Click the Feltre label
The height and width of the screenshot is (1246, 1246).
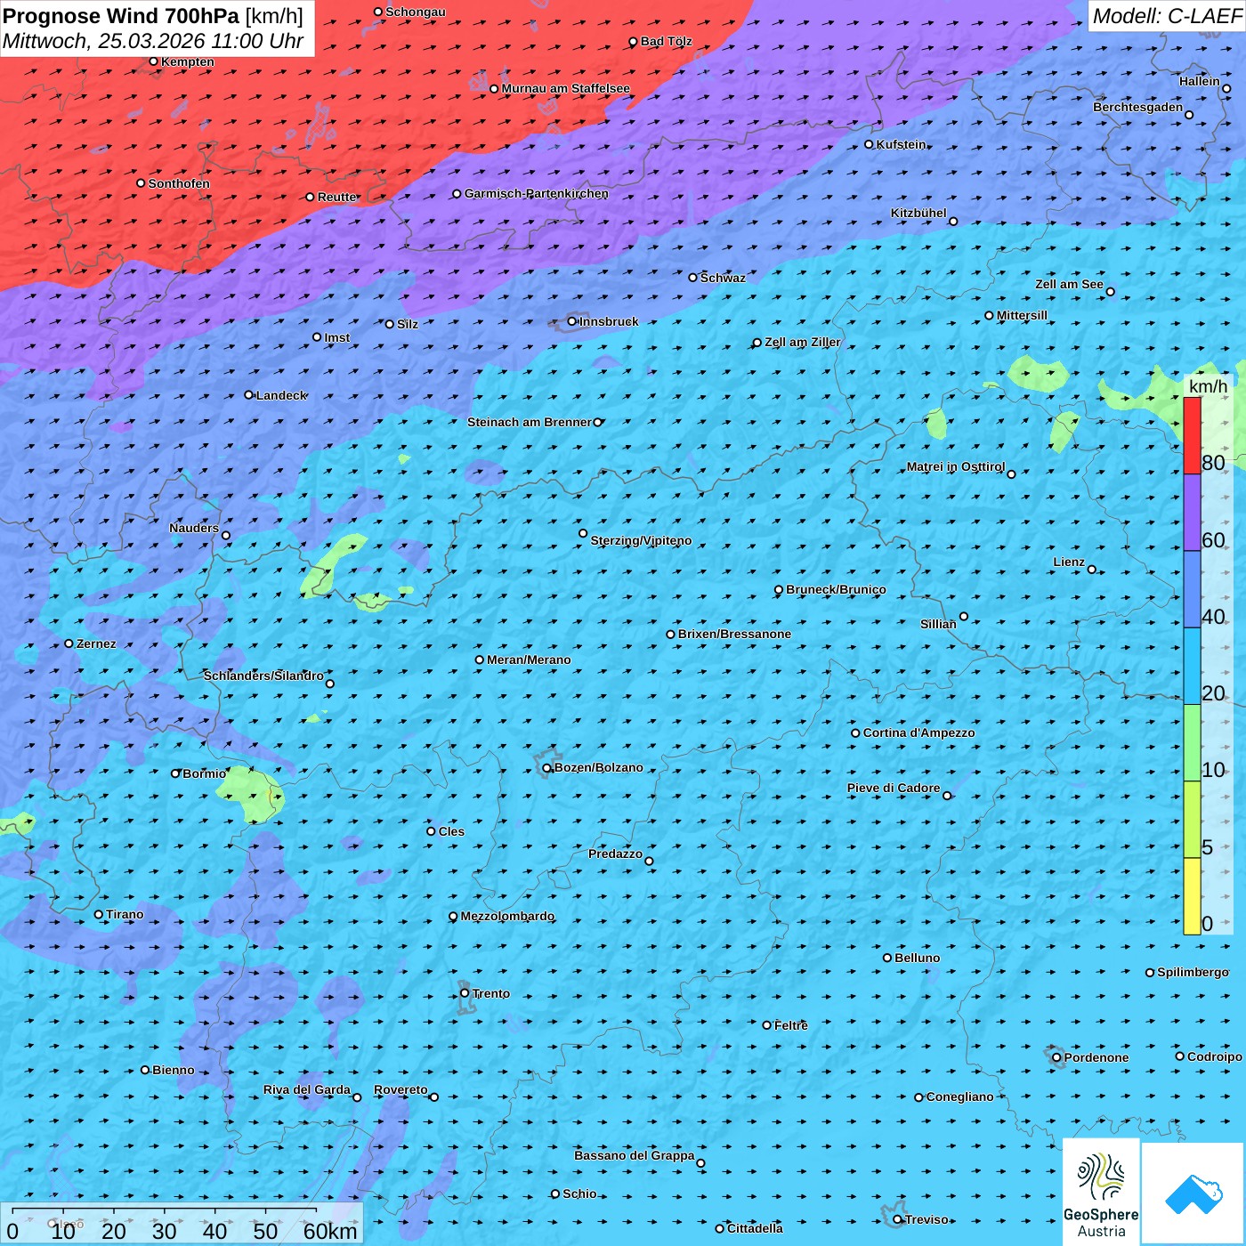click(x=790, y=1025)
